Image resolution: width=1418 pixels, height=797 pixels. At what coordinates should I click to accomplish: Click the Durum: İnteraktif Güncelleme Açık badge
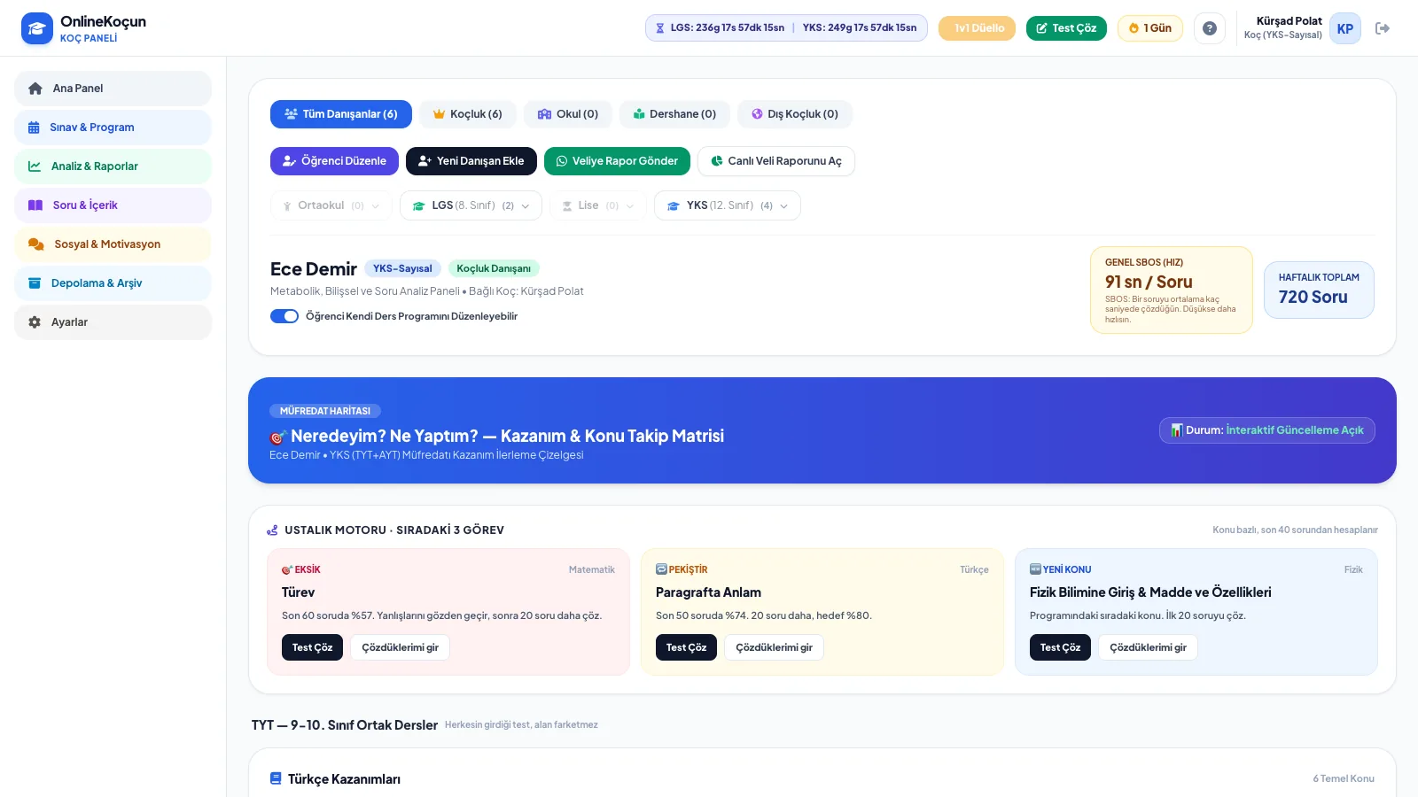tap(1267, 430)
